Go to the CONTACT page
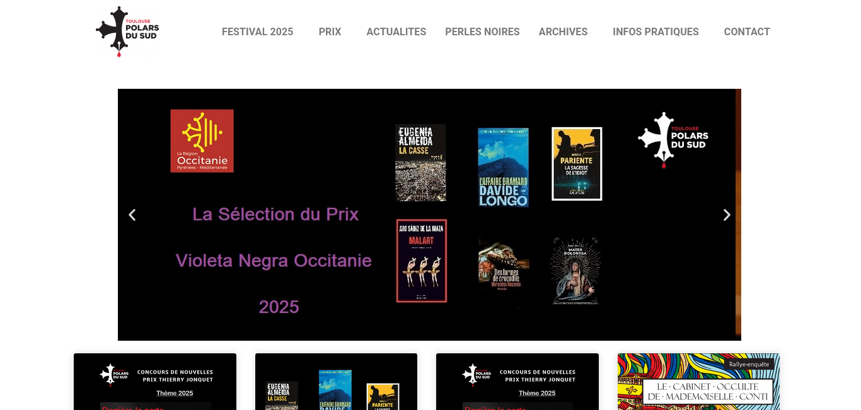Screen dimensions: 861x410 (747, 31)
